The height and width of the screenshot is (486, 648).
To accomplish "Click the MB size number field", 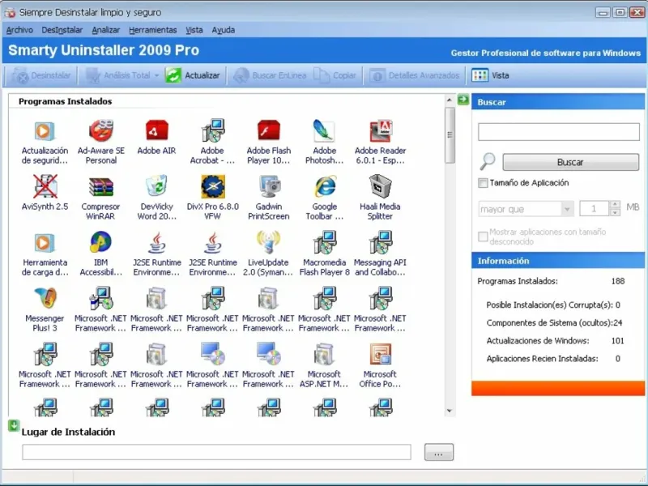I will pos(594,209).
